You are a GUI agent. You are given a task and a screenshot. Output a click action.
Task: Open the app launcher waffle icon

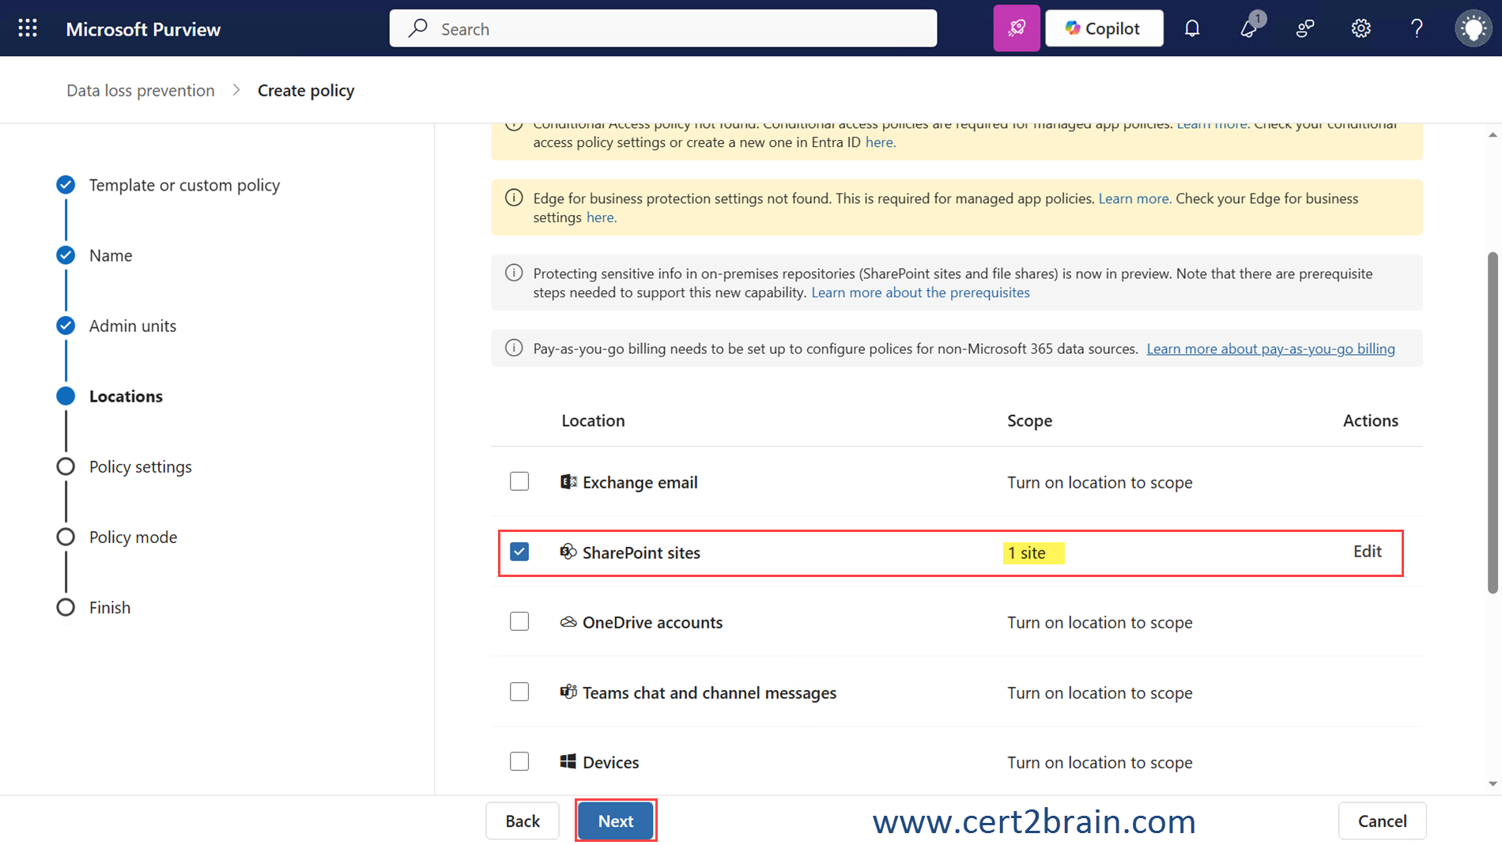click(28, 28)
